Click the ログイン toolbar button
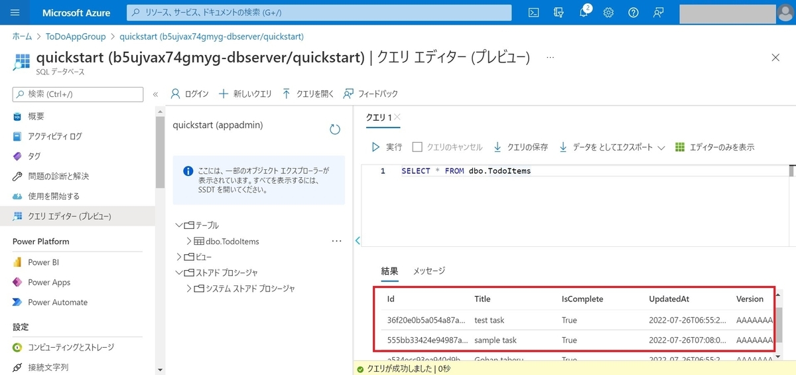The height and width of the screenshot is (375, 796). 190,94
